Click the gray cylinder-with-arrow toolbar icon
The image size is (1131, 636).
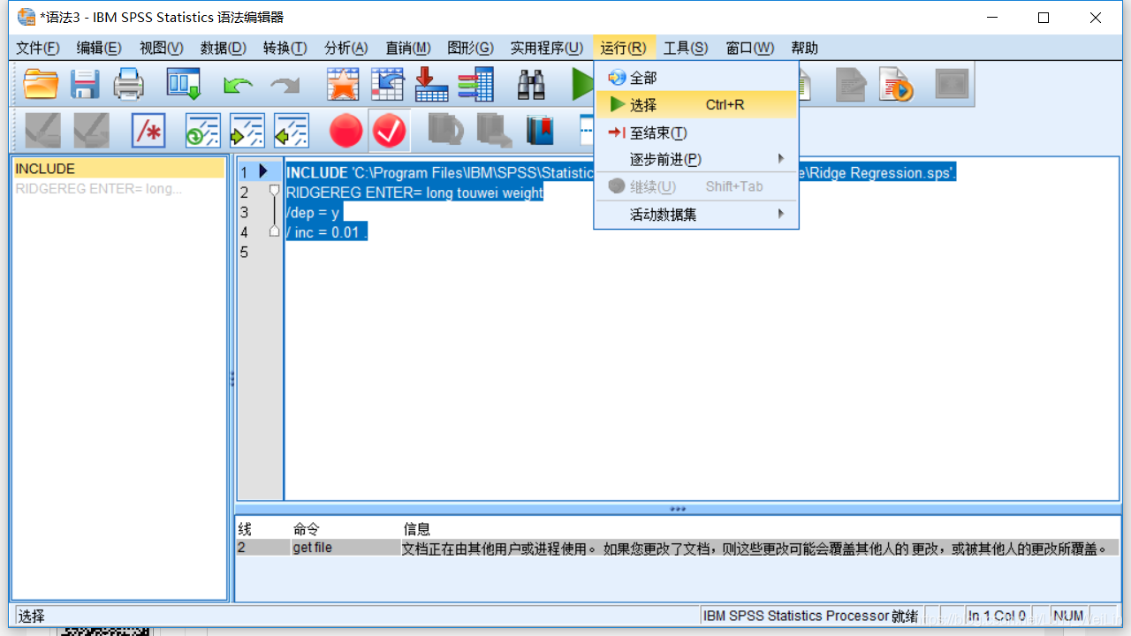click(x=445, y=131)
